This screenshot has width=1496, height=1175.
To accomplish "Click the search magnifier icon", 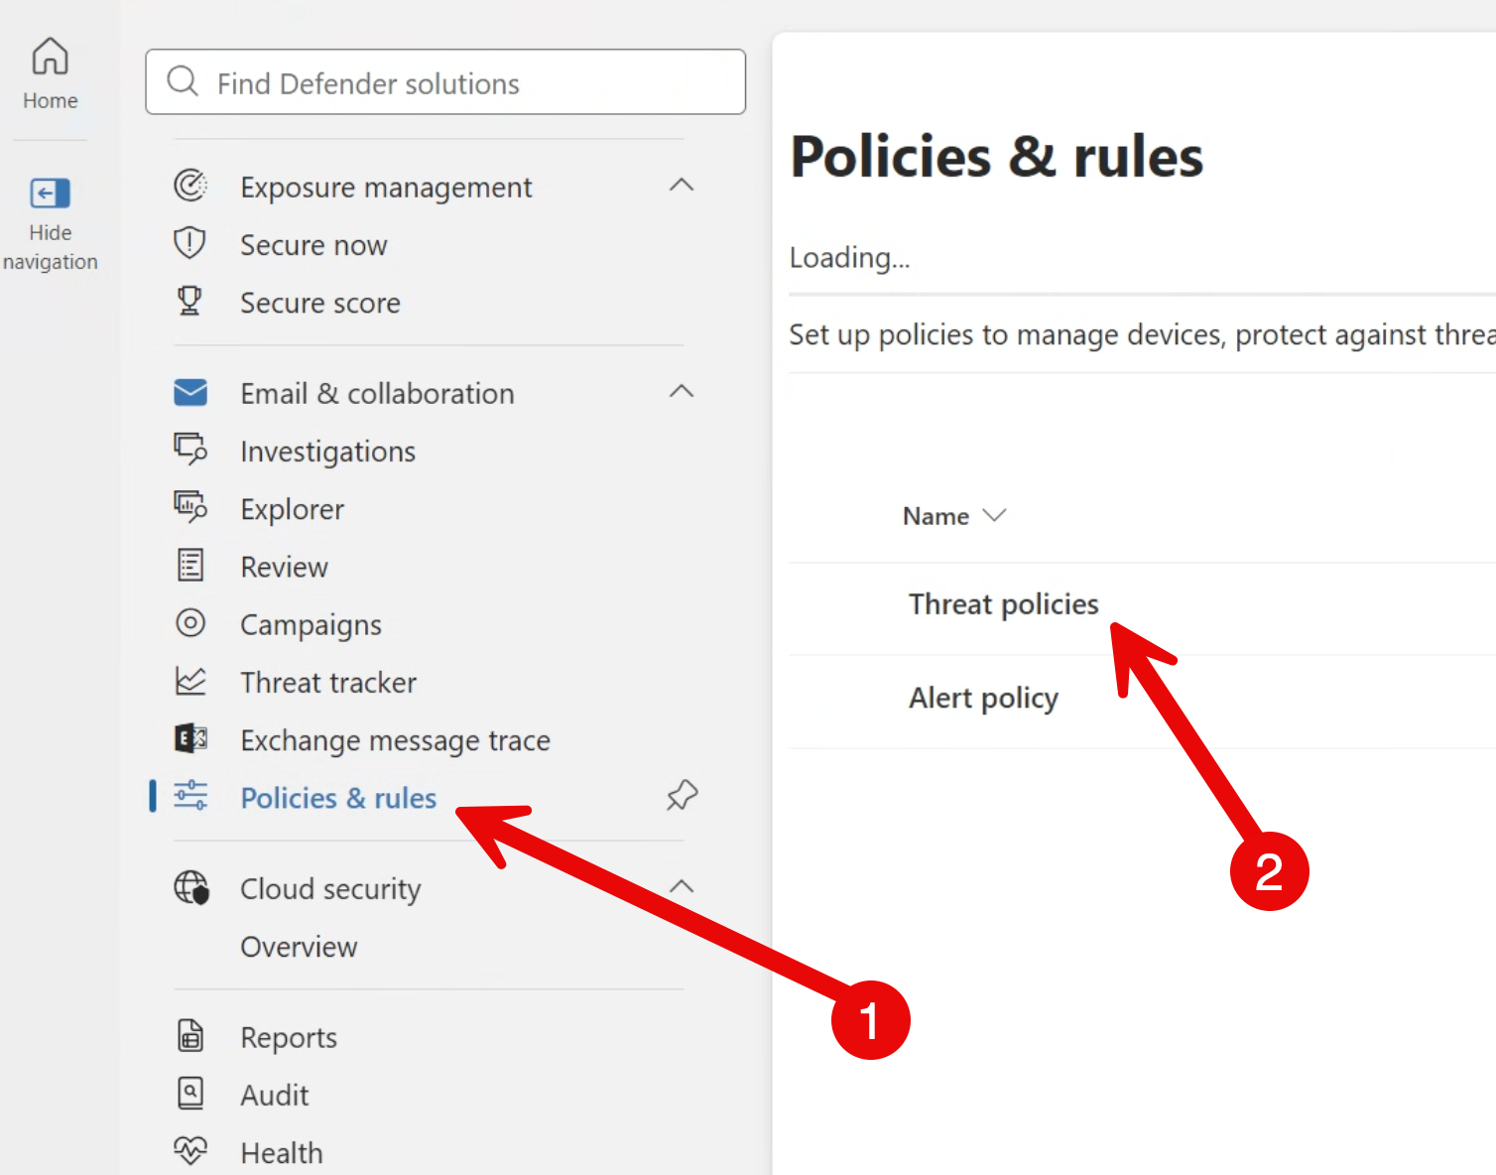I will pos(183,81).
